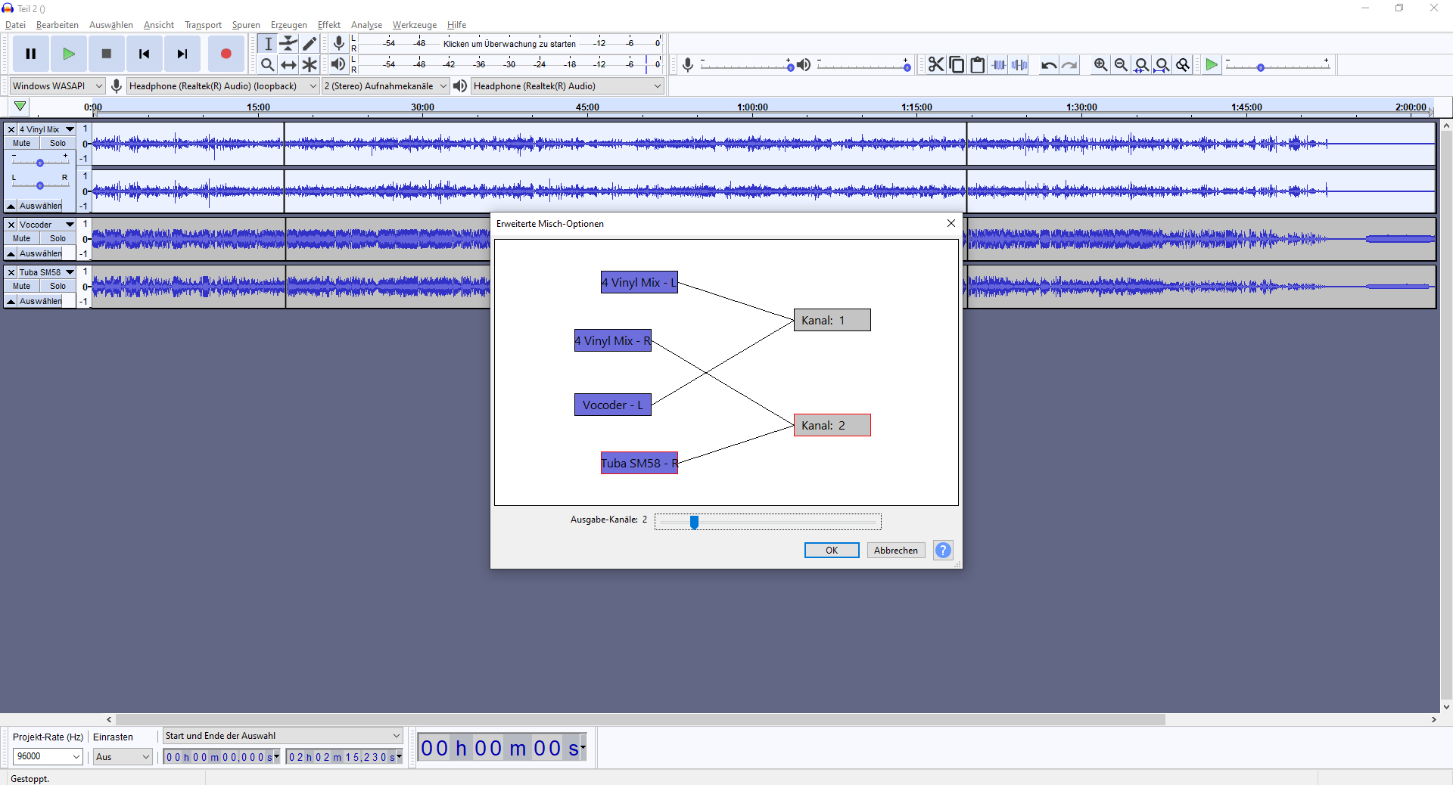Screen dimensions: 1453x785
Task: Click the Skip to Start button
Action: (x=144, y=54)
